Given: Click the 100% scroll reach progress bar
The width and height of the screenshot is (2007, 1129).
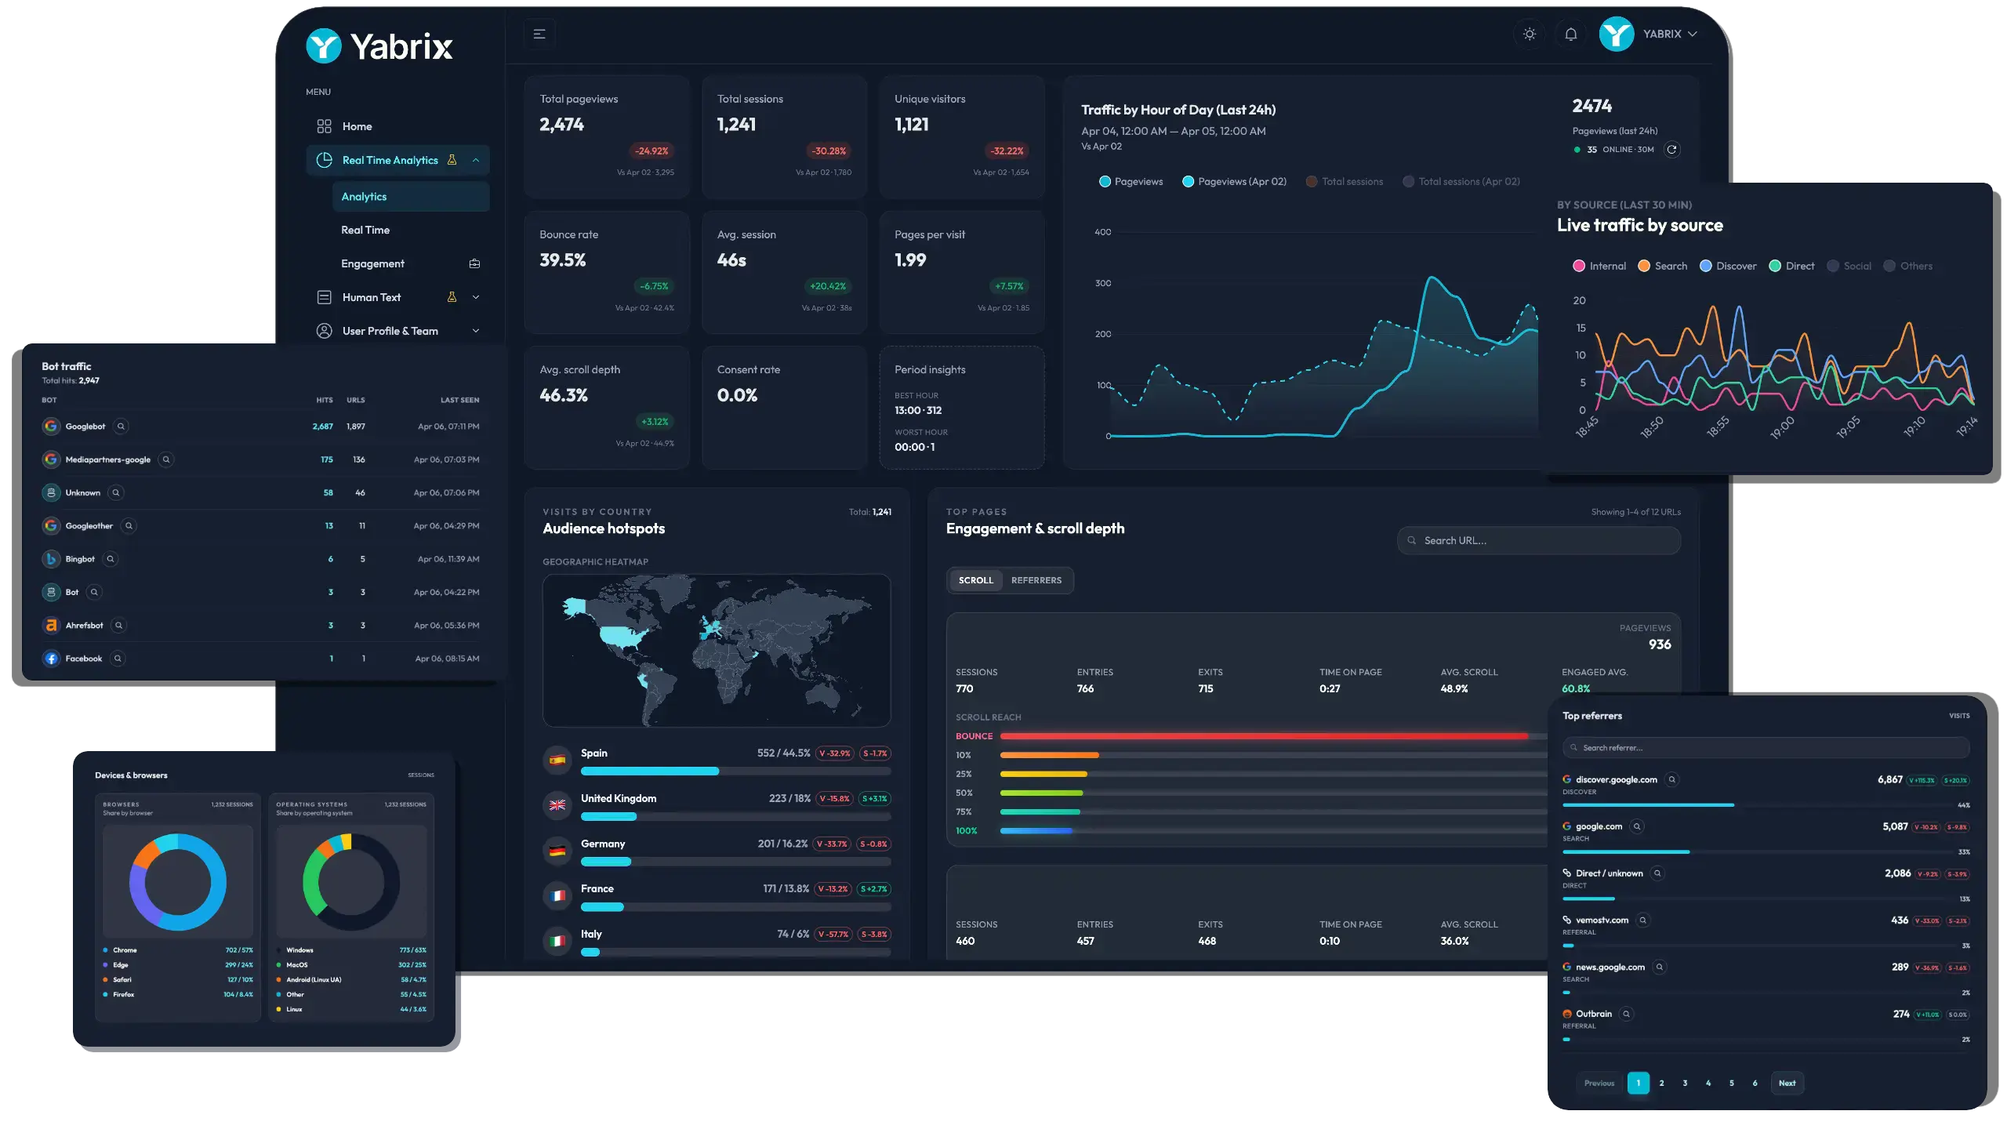Looking at the screenshot, I should pos(1035,830).
